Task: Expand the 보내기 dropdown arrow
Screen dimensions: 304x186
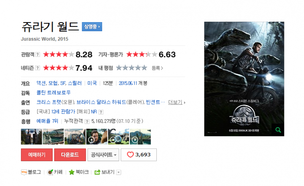Action: point(119,172)
